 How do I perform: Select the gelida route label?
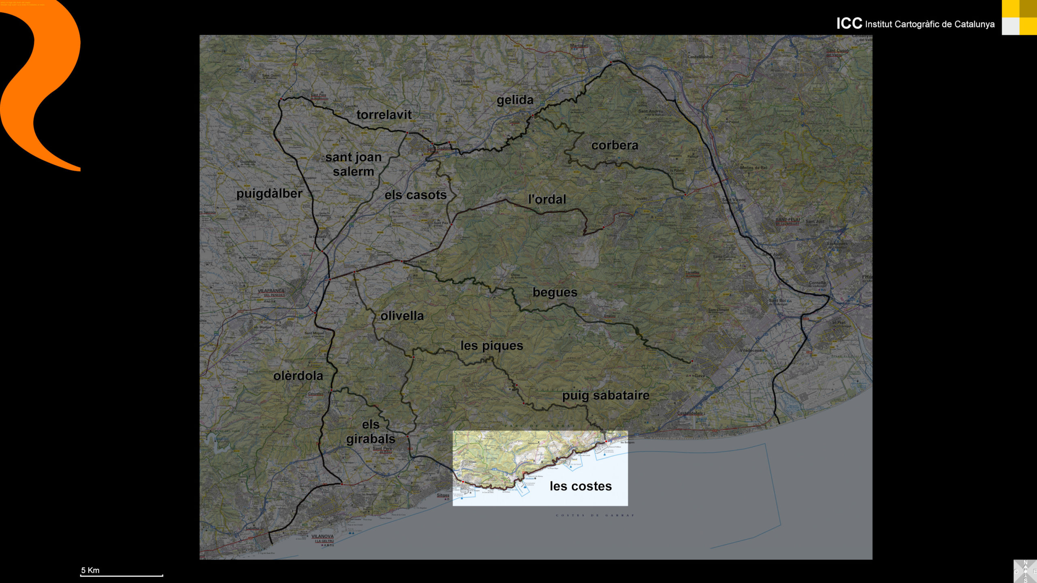coord(515,100)
